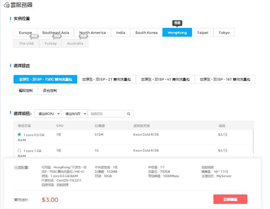Click the 10GB storage value
Screen dimensions: 270x209
pyautogui.click(x=108, y=176)
